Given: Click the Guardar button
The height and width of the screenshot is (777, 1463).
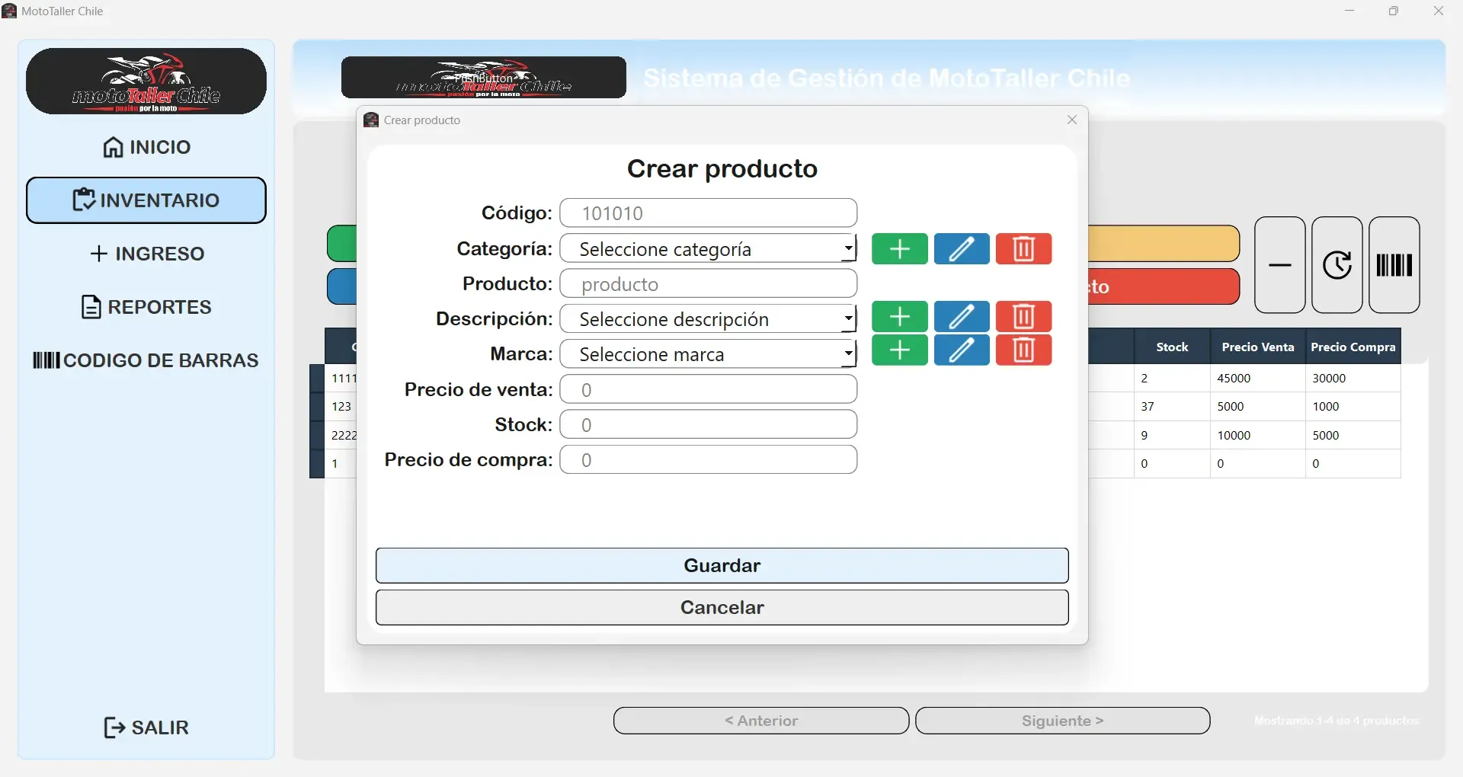Looking at the screenshot, I should pos(722,565).
